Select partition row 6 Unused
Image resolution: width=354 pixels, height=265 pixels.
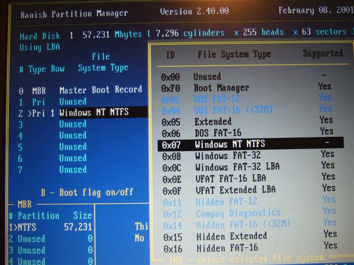[x=52, y=158]
